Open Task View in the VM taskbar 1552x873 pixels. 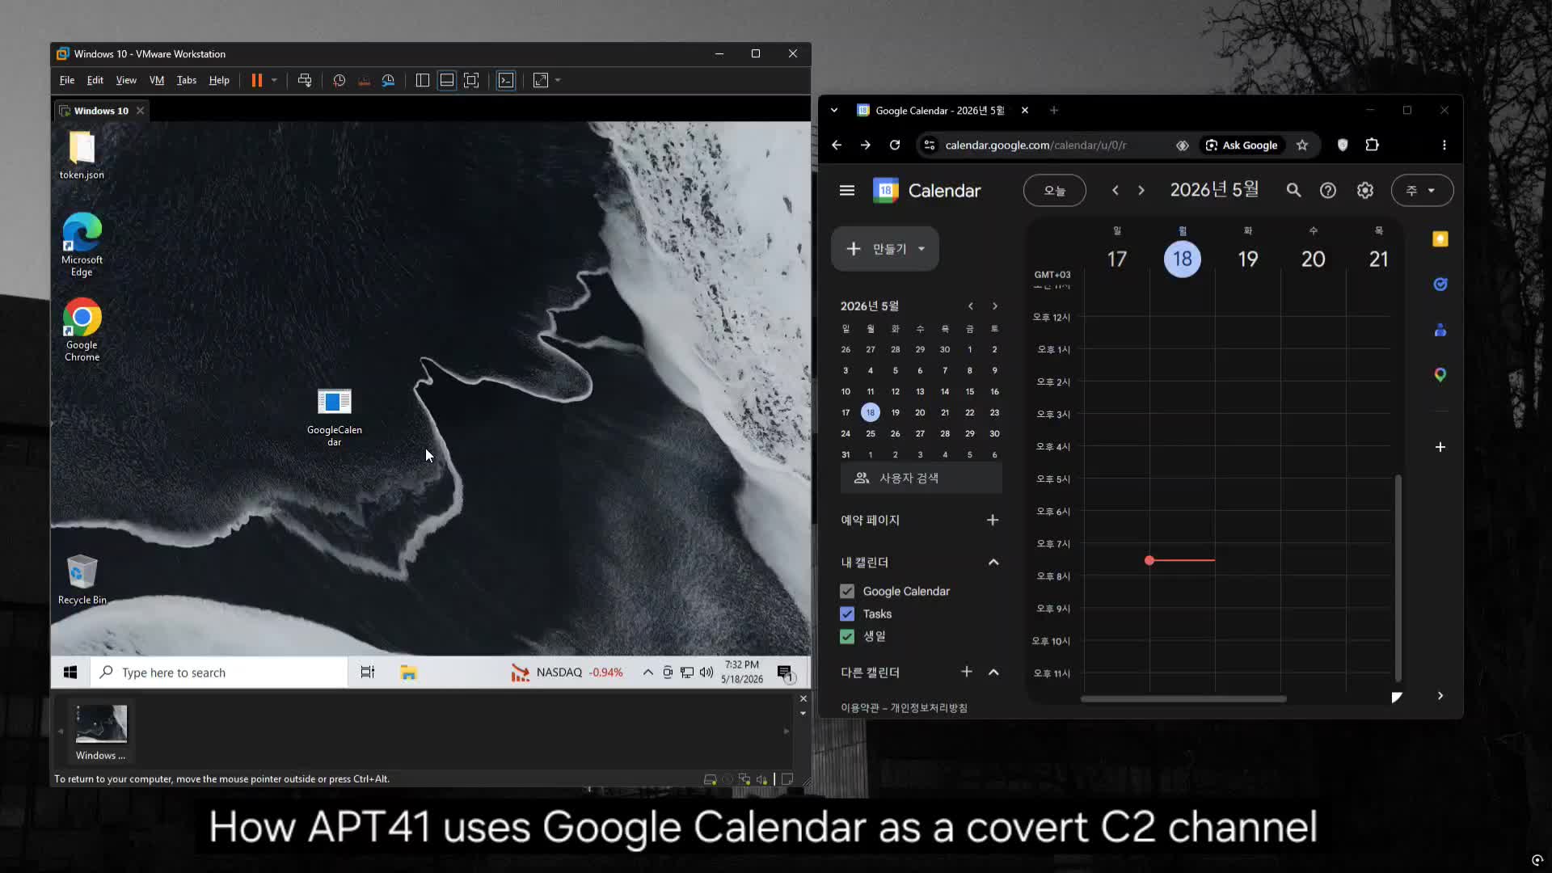pyautogui.click(x=368, y=673)
